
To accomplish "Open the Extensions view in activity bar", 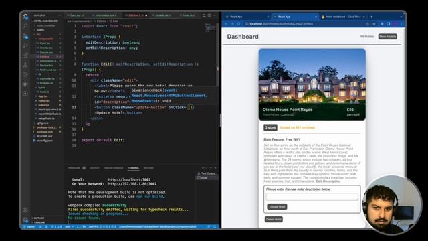I will click(25, 55).
